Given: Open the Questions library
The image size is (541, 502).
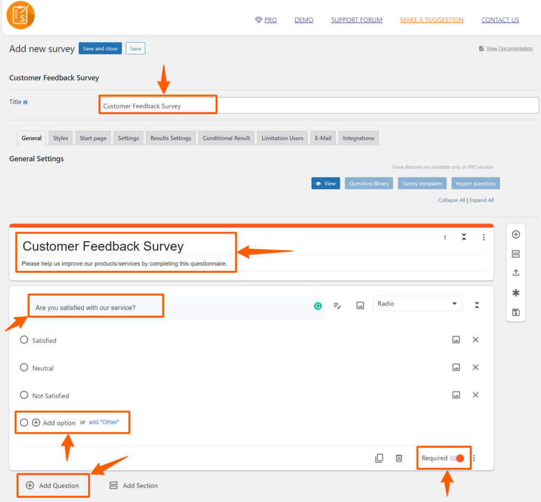Looking at the screenshot, I should pos(369,183).
